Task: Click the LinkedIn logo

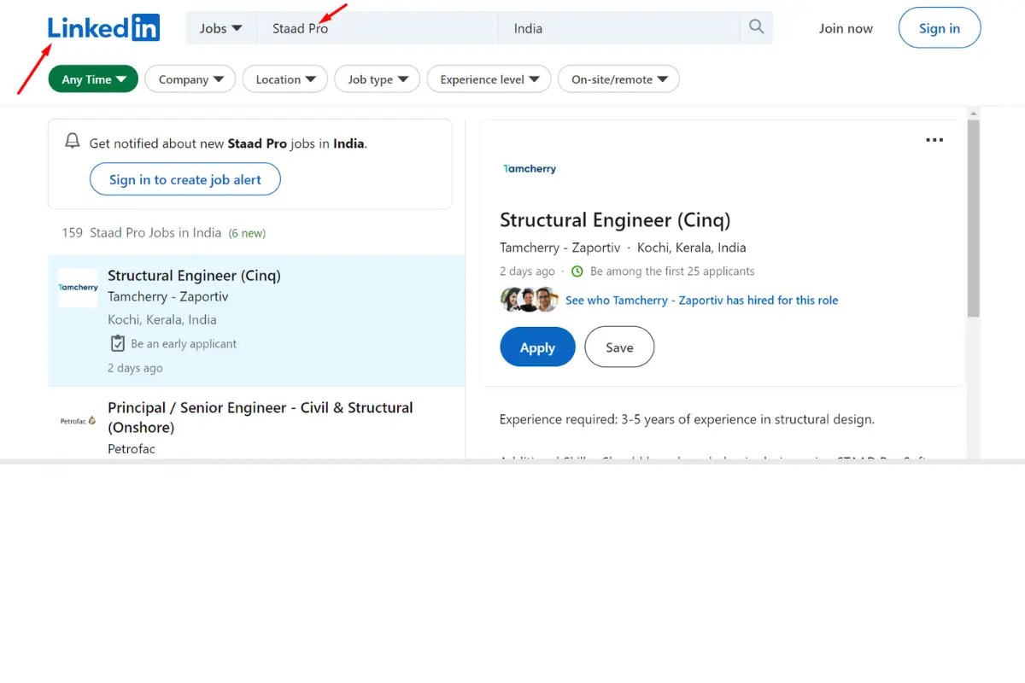Action: [x=103, y=28]
